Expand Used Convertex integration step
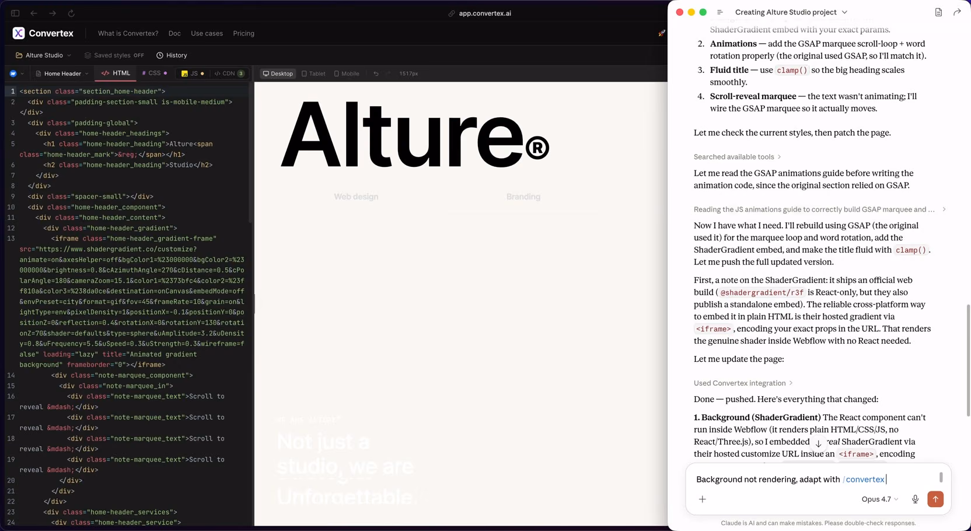 (x=743, y=383)
